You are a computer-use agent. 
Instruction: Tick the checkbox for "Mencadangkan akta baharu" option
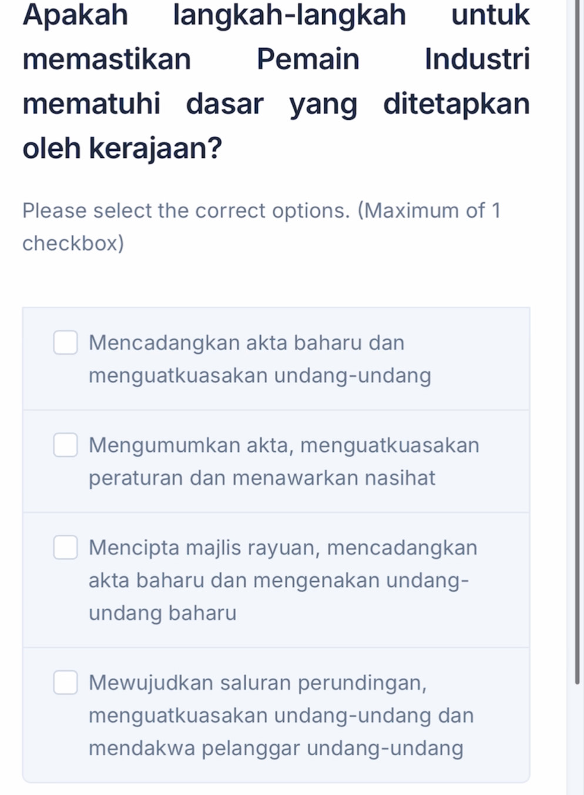(65, 343)
